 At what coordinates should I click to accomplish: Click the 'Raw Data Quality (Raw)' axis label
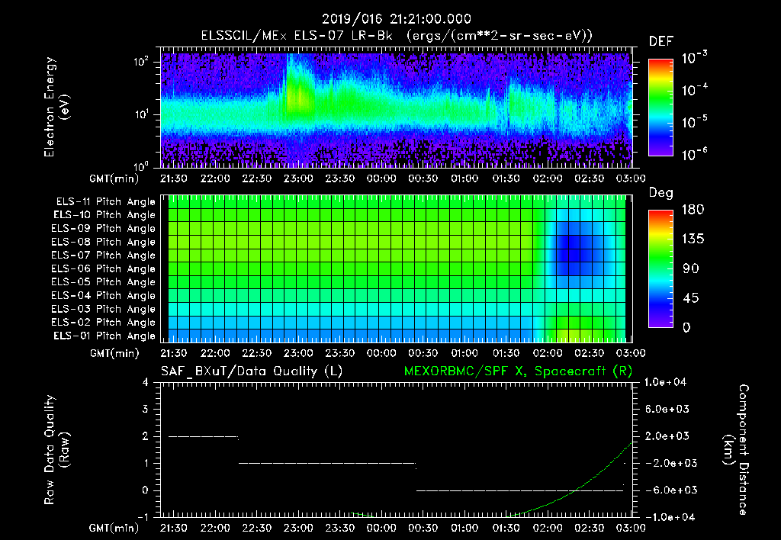(x=56, y=449)
